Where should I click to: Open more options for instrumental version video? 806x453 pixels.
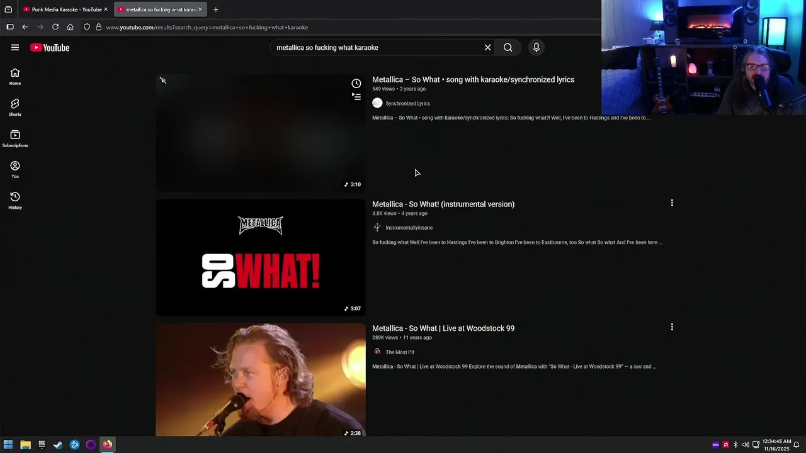pos(672,203)
